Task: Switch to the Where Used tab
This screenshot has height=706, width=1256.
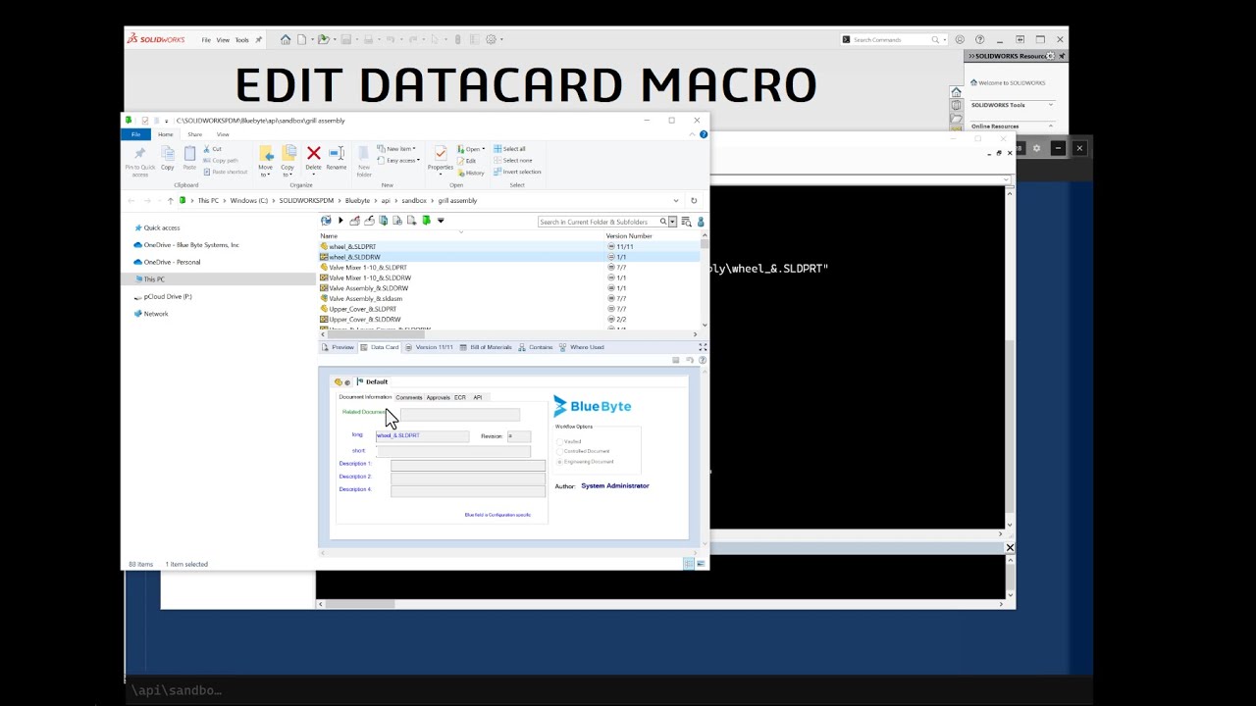Action: [582, 347]
